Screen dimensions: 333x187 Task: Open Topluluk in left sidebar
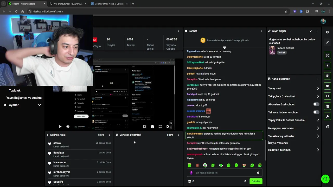point(15,90)
